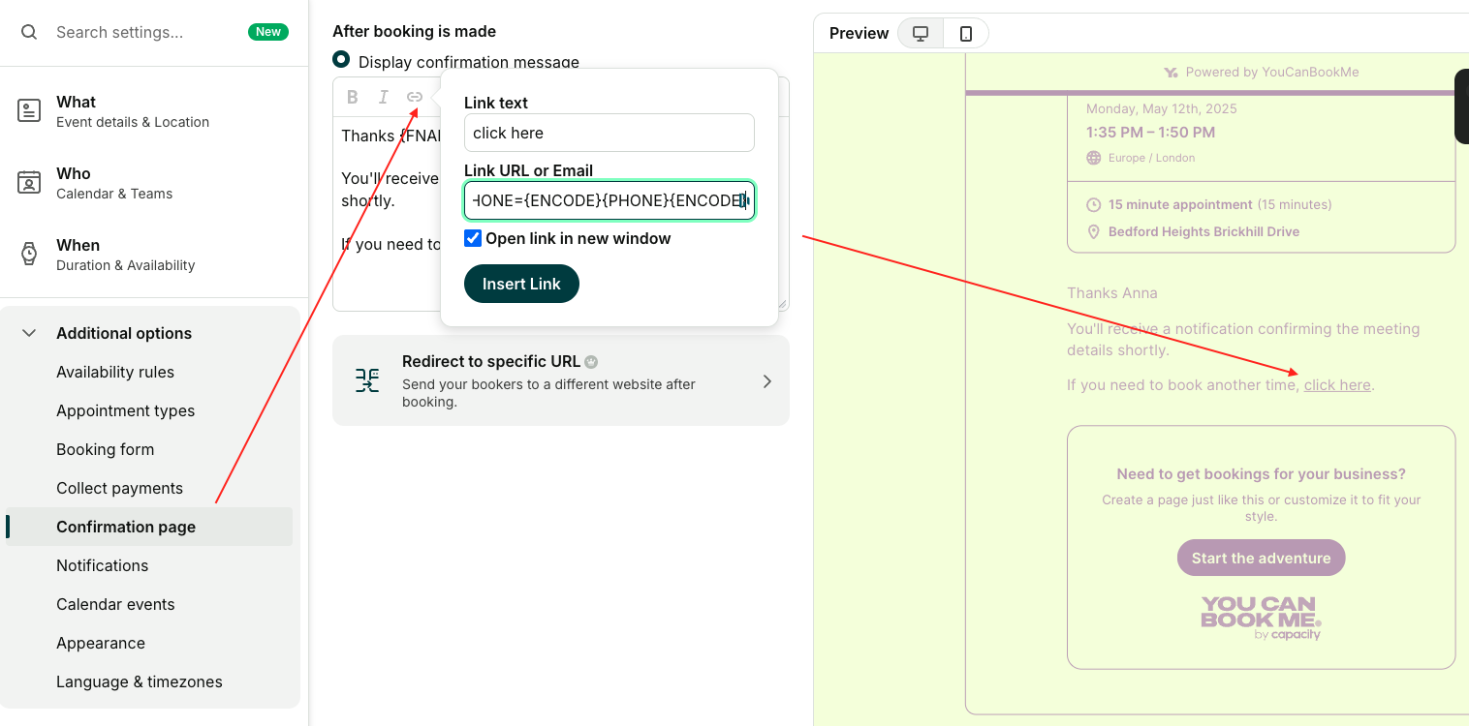
Task: Click the location pin icon beside Bedford Heights
Action: click(1094, 231)
